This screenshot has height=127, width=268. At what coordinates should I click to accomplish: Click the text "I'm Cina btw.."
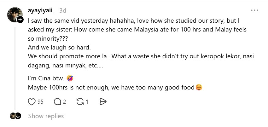click(47, 78)
